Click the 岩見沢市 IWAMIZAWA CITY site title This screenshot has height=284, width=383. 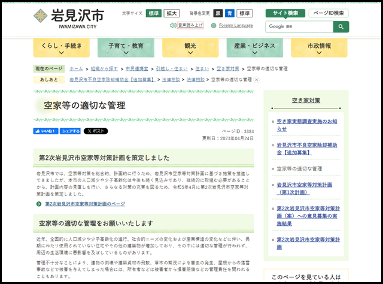click(77, 19)
